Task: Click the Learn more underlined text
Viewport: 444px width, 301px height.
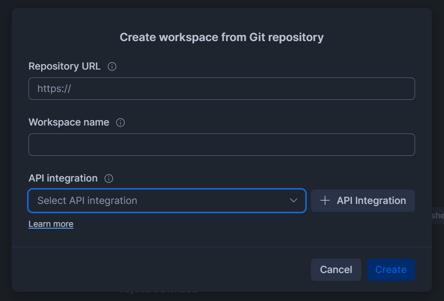Action: point(51,224)
